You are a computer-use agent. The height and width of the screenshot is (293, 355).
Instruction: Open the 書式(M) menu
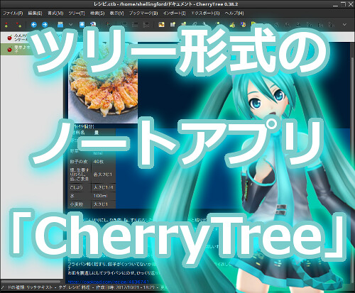pyautogui.click(x=55, y=13)
